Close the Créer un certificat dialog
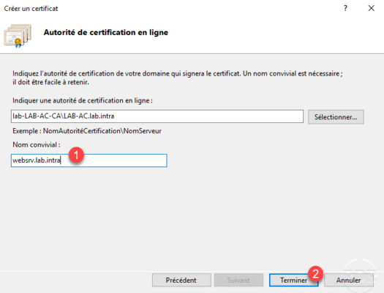The height and width of the screenshot is (293, 384). point(372,8)
